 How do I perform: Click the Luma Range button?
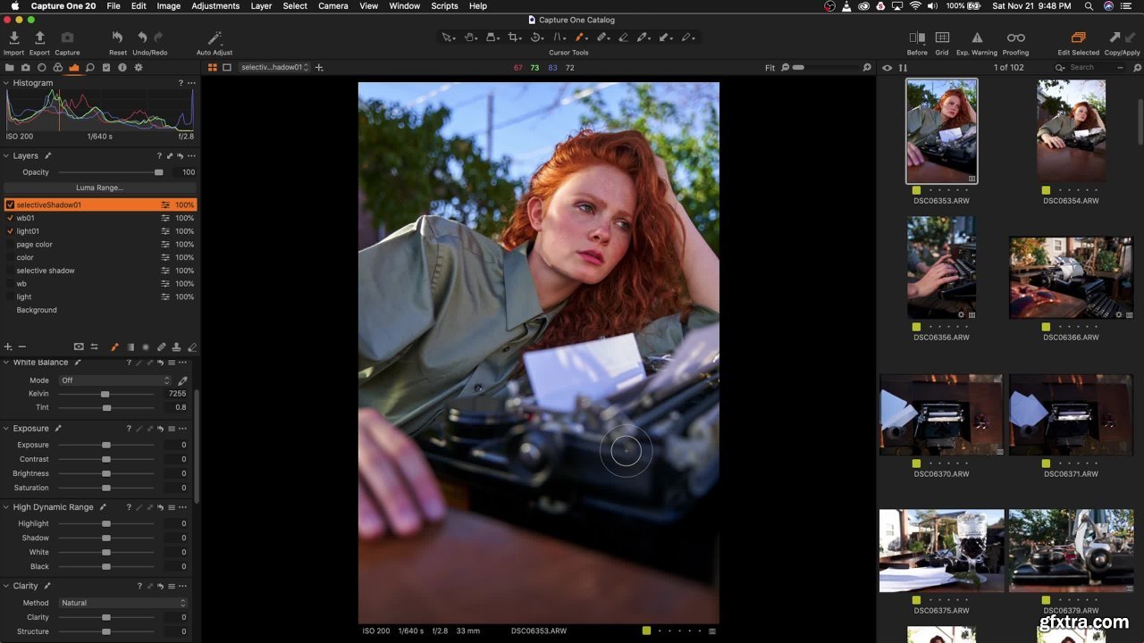click(99, 188)
